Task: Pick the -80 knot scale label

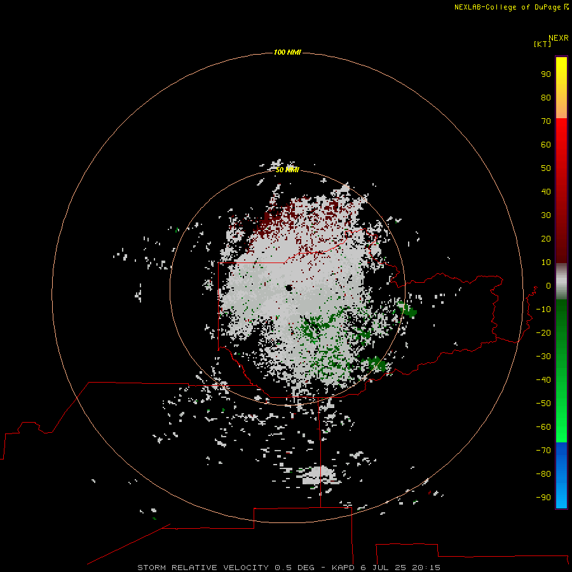Action: pyautogui.click(x=543, y=474)
